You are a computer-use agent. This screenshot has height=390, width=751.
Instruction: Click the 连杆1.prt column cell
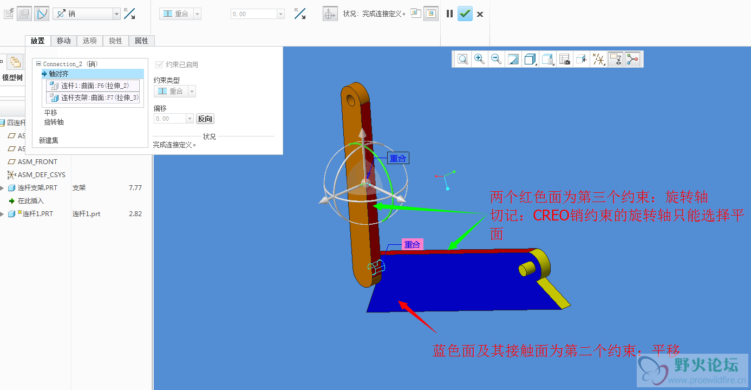[x=87, y=214]
